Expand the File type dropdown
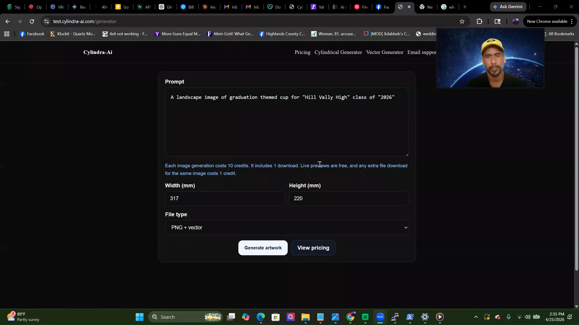Image resolution: width=579 pixels, height=325 pixels. click(287, 227)
